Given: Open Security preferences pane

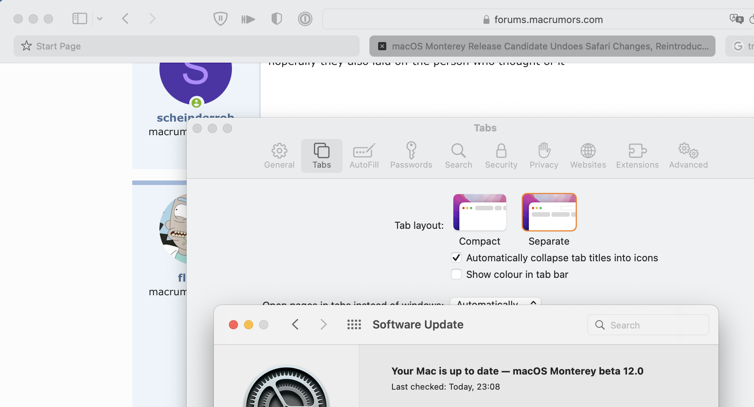Looking at the screenshot, I should [x=501, y=156].
